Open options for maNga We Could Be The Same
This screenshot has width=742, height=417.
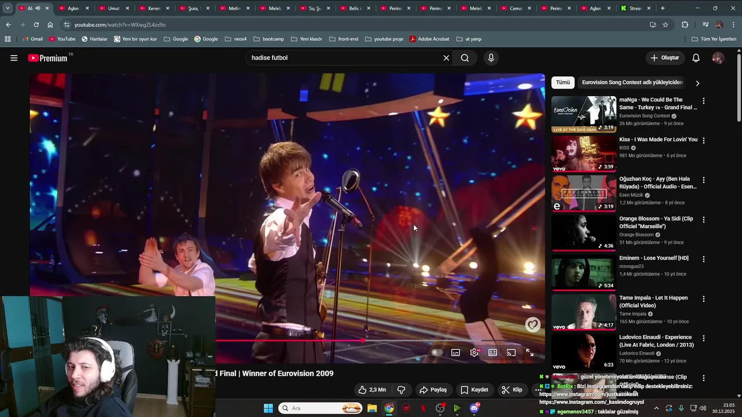click(x=704, y=101)
